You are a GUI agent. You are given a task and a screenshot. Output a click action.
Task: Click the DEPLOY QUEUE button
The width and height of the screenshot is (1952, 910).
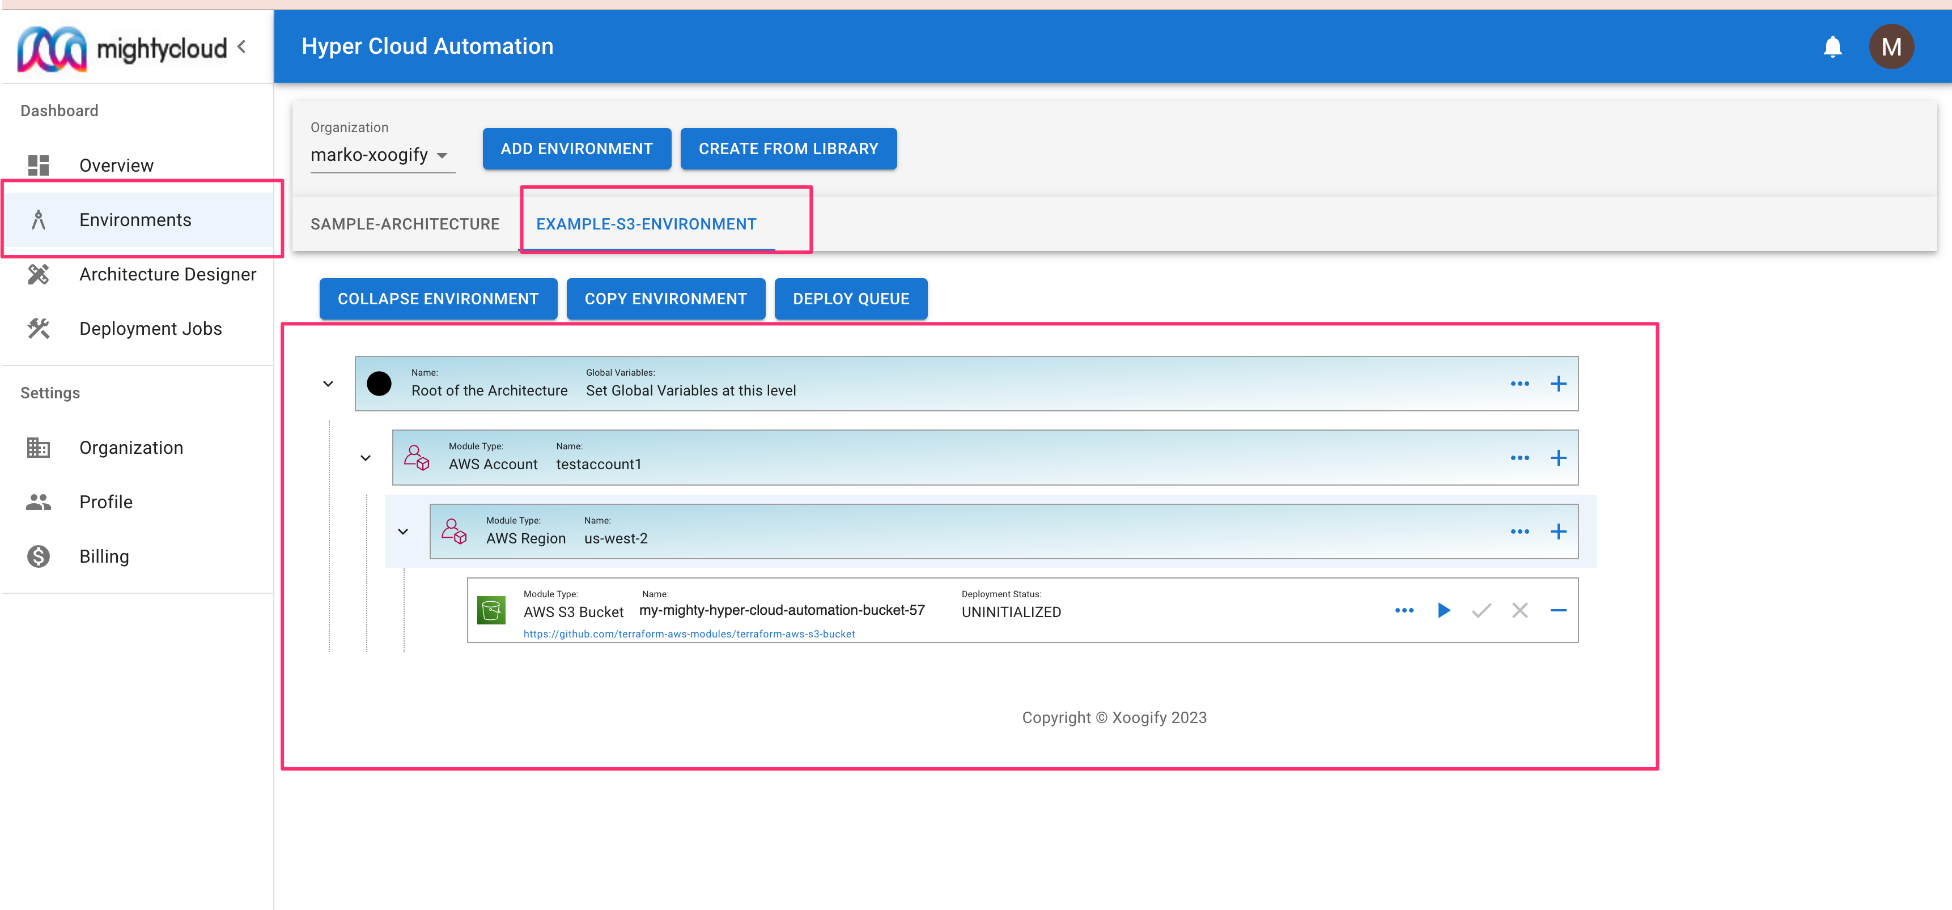(850, 299)
